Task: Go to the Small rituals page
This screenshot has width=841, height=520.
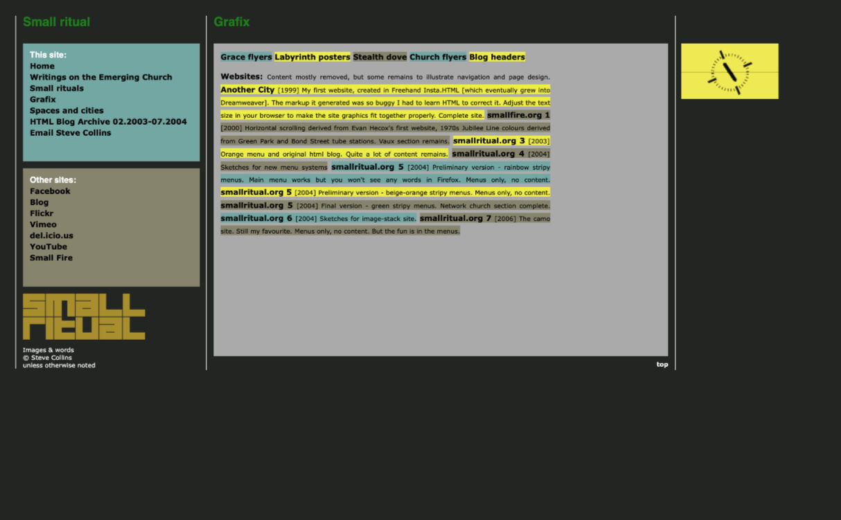Action: pyautogui.click(x=56, y=89)
